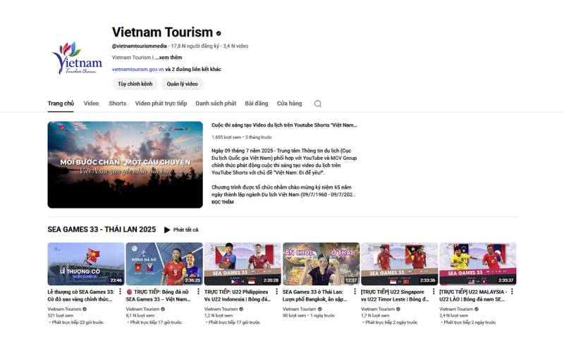Screen dimensions: 564x352
Task: Open the Shorts tab
Action: click(117, 103)
